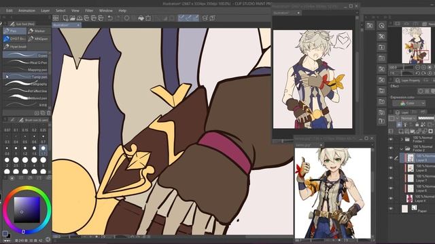435x244 pixels.
Task: Choose the Real G-Pen brush
Action: point(26,62)
